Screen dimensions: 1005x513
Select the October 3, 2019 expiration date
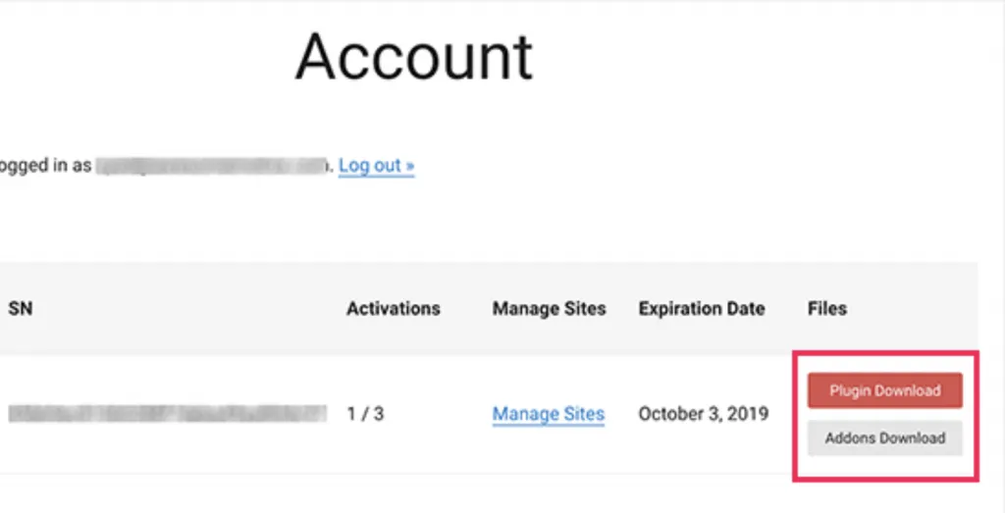(x=704, y=414)
